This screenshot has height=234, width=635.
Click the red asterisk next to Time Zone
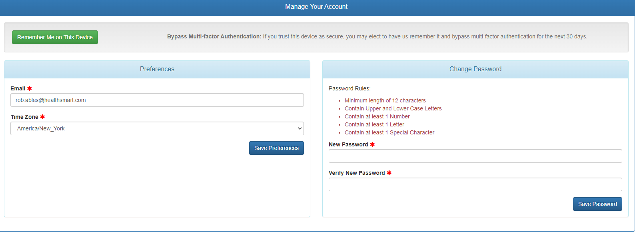[x=42, y=117]
